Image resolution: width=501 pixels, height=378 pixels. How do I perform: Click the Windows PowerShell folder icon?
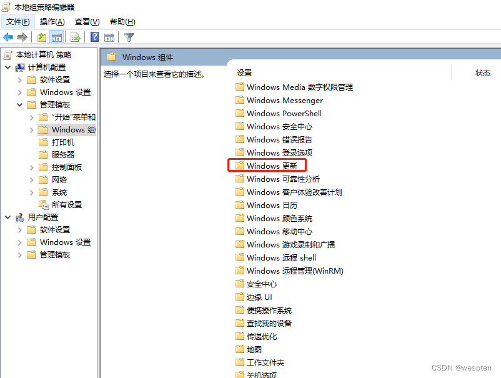240,113
